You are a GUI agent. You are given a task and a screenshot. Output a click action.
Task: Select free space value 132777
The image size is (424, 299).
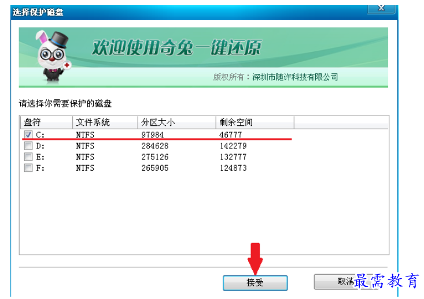pyautogui.click(x=233, y=157)
